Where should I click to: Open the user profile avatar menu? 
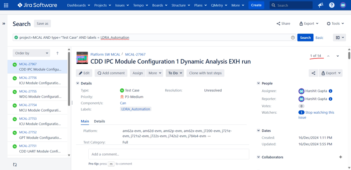click(343, 5)
